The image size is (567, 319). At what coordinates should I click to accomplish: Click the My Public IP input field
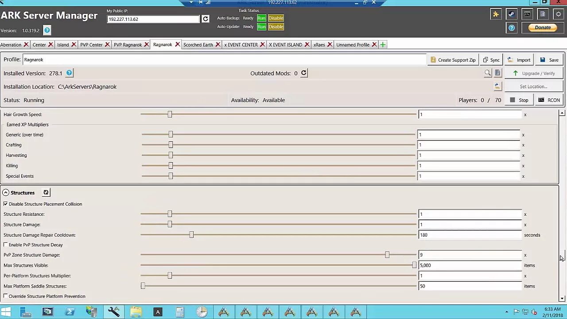[x=153, y=19]
